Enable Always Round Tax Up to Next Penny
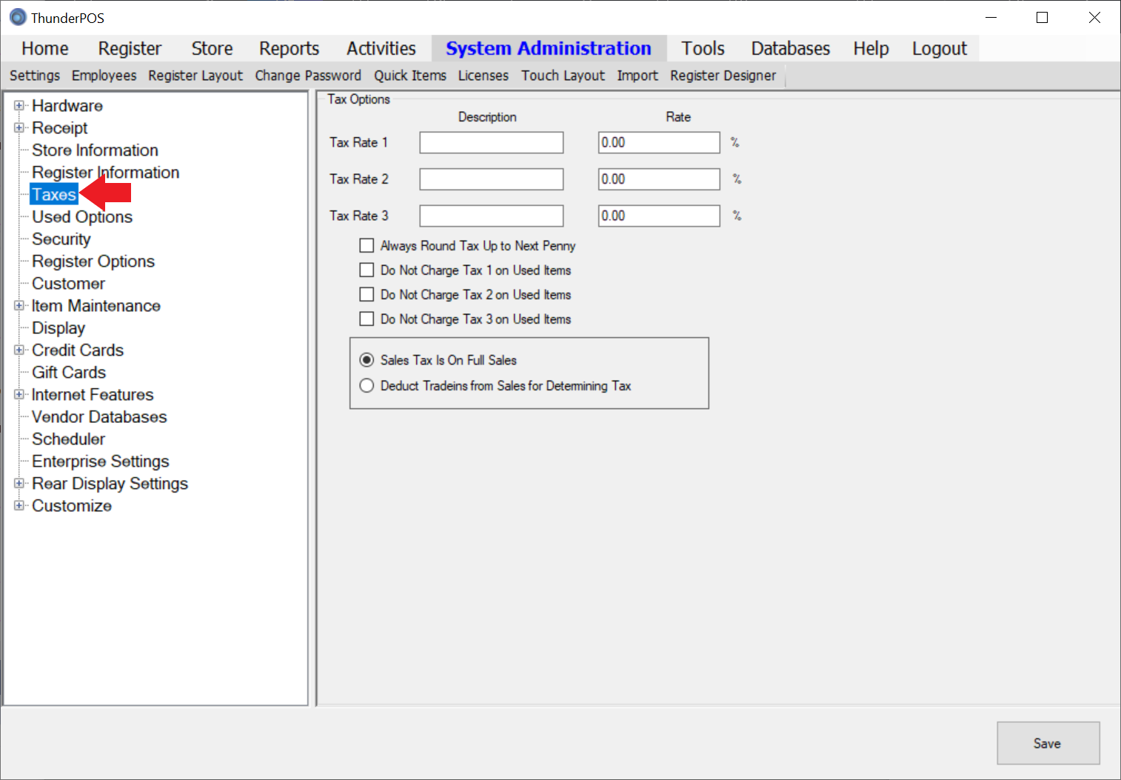1121x780 pixels. (x=367, y=246)
